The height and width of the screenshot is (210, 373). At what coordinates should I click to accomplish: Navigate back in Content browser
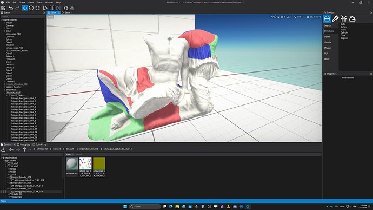tap(11, 149)
